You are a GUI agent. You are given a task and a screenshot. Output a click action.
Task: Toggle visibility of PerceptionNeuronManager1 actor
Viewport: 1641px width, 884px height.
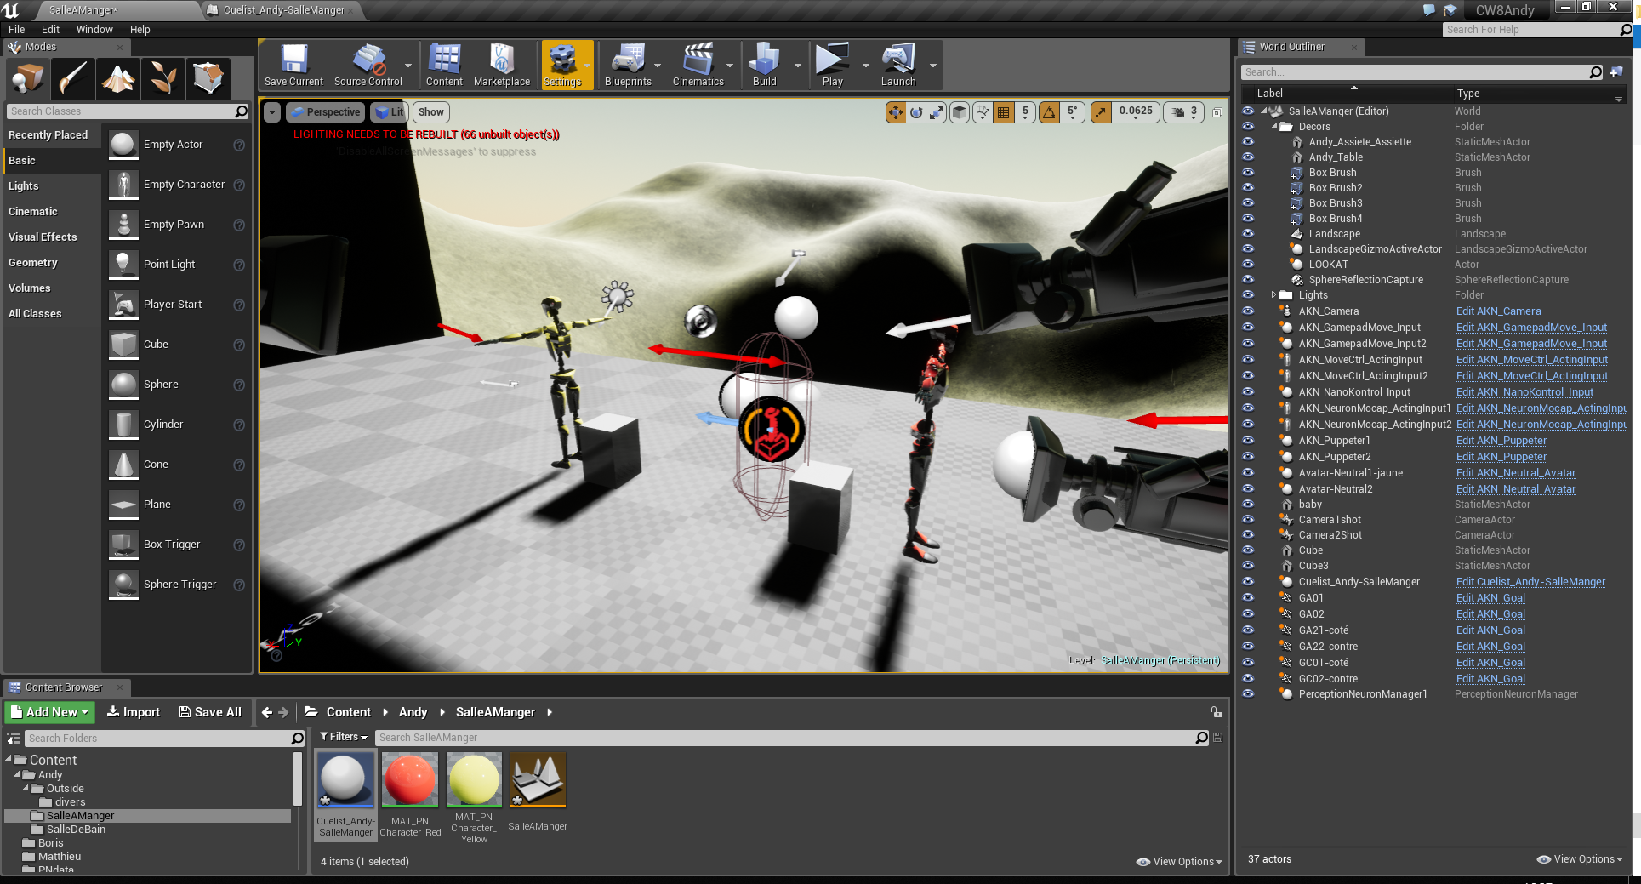click(x=1248, y=694)
